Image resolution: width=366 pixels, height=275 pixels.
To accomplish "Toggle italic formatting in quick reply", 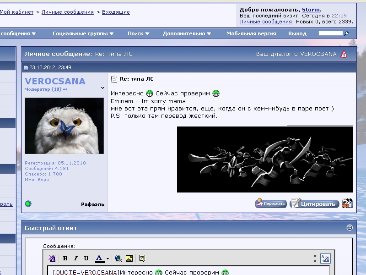I will pyautogui.click(x=75, y=258).
